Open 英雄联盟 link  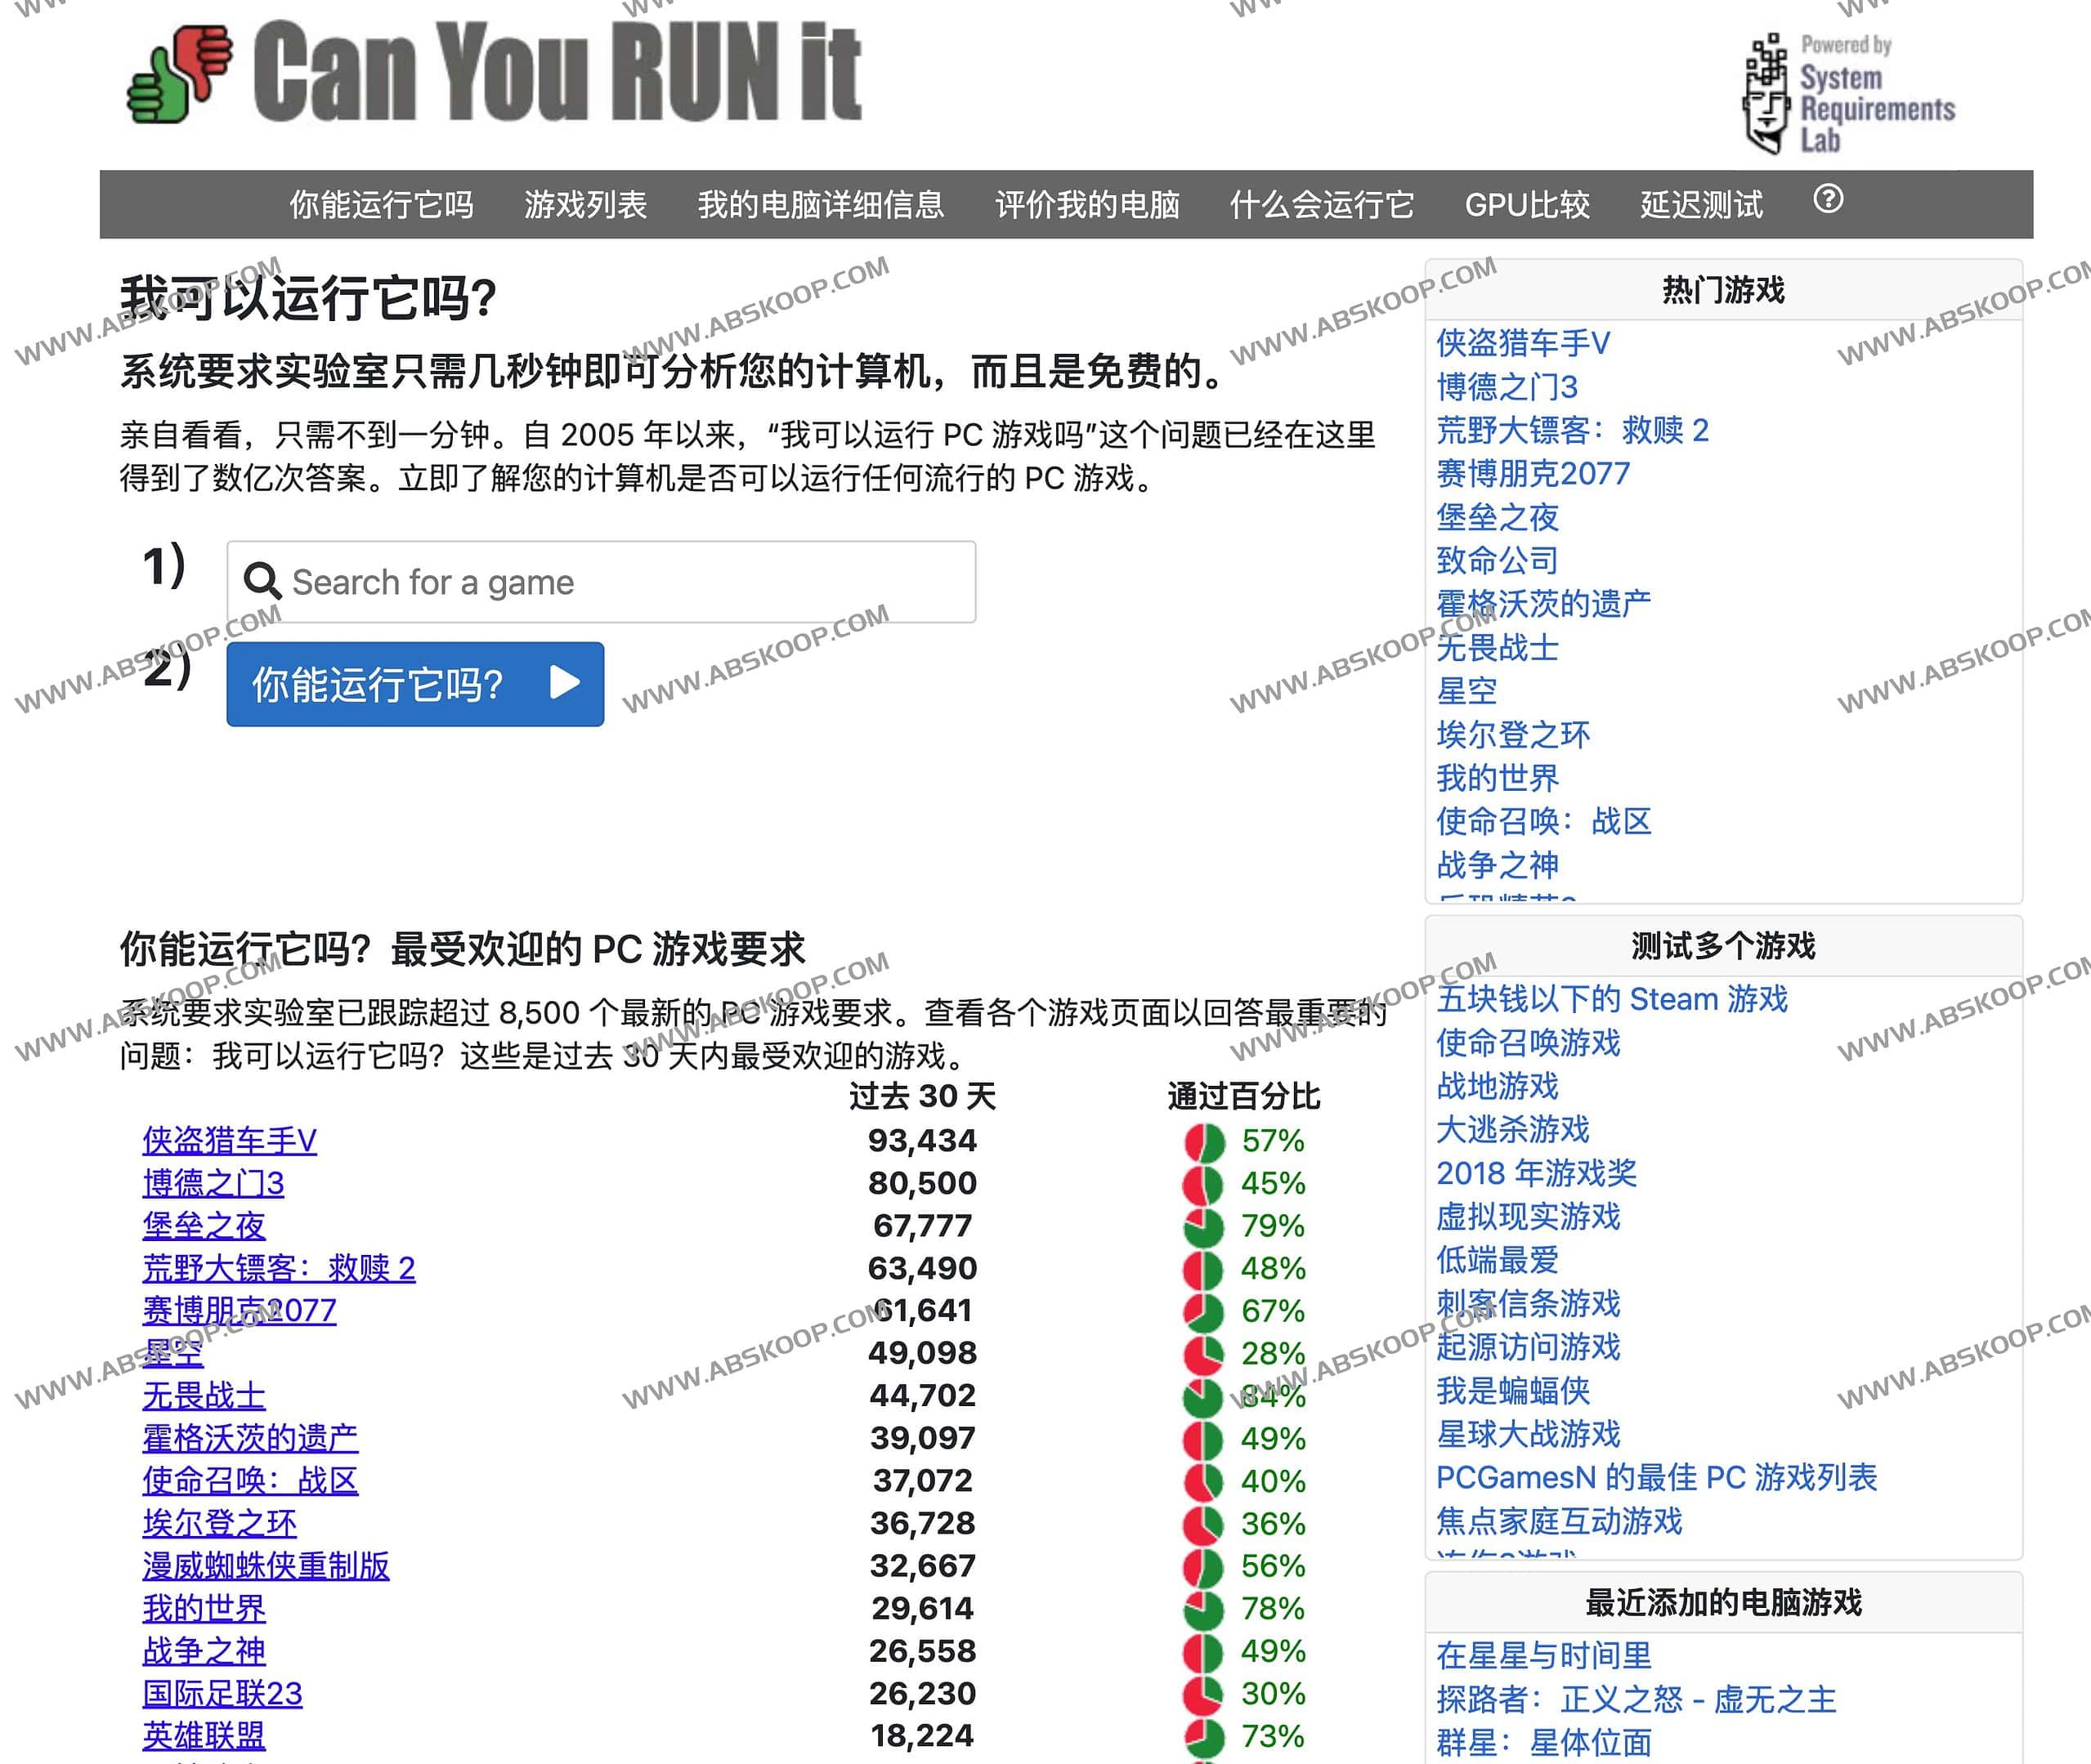pos(204,1735)
